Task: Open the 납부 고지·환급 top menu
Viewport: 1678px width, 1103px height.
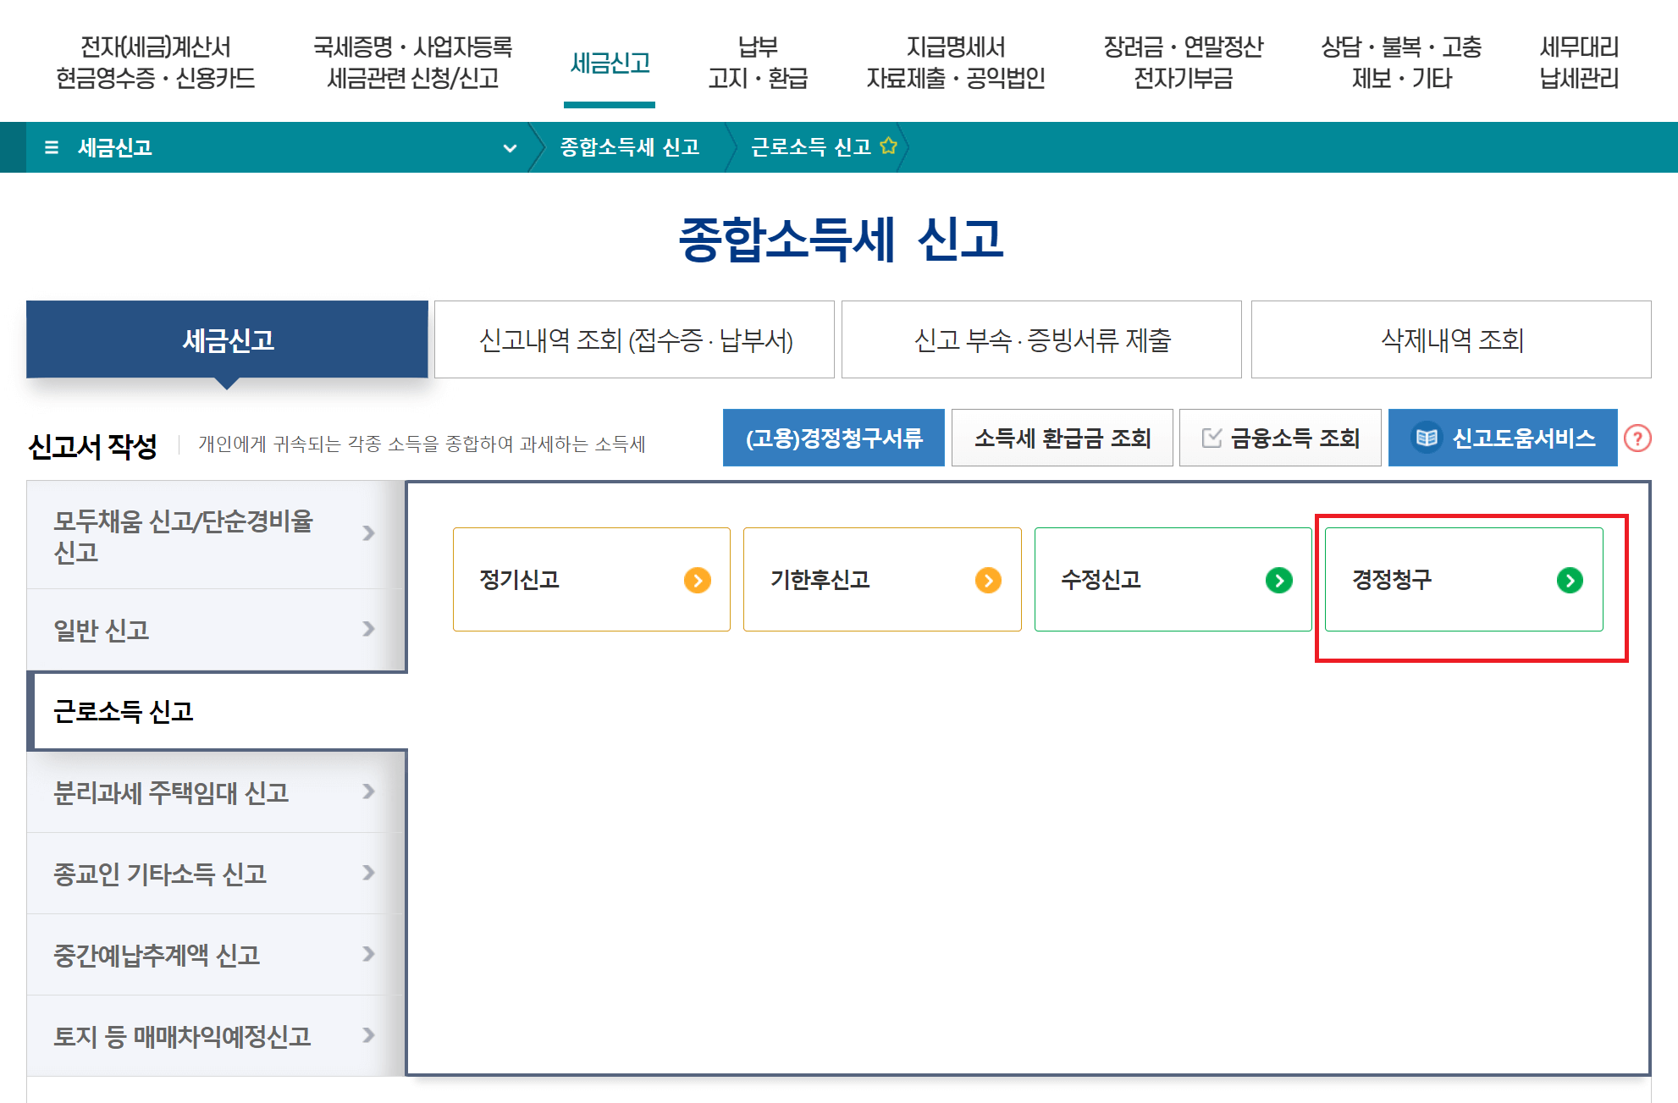Action: [758, 63]
